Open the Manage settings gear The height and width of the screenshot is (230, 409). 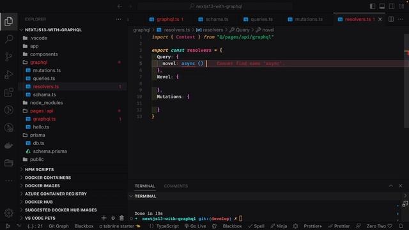click(x=8, y=213)
